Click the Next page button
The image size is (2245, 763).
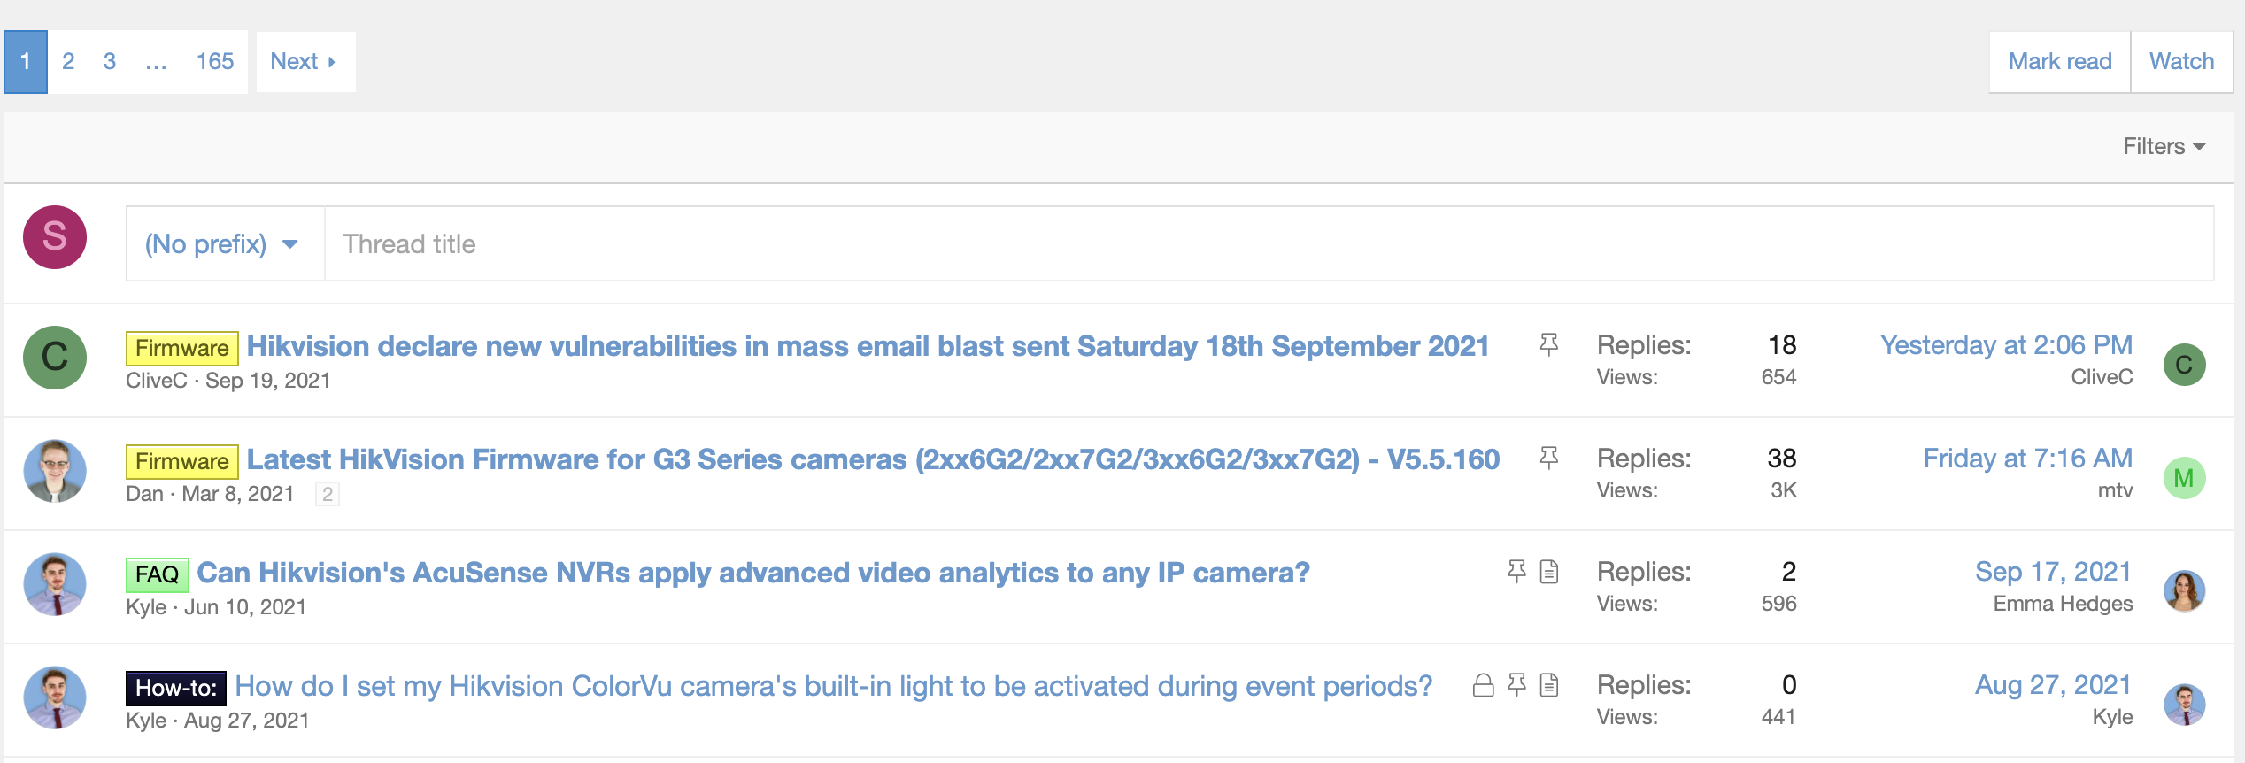tap(305, 62)
